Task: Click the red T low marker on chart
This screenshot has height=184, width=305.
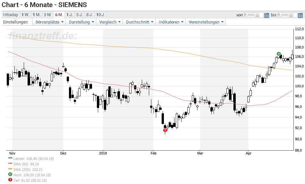Action: coord(165,130)
